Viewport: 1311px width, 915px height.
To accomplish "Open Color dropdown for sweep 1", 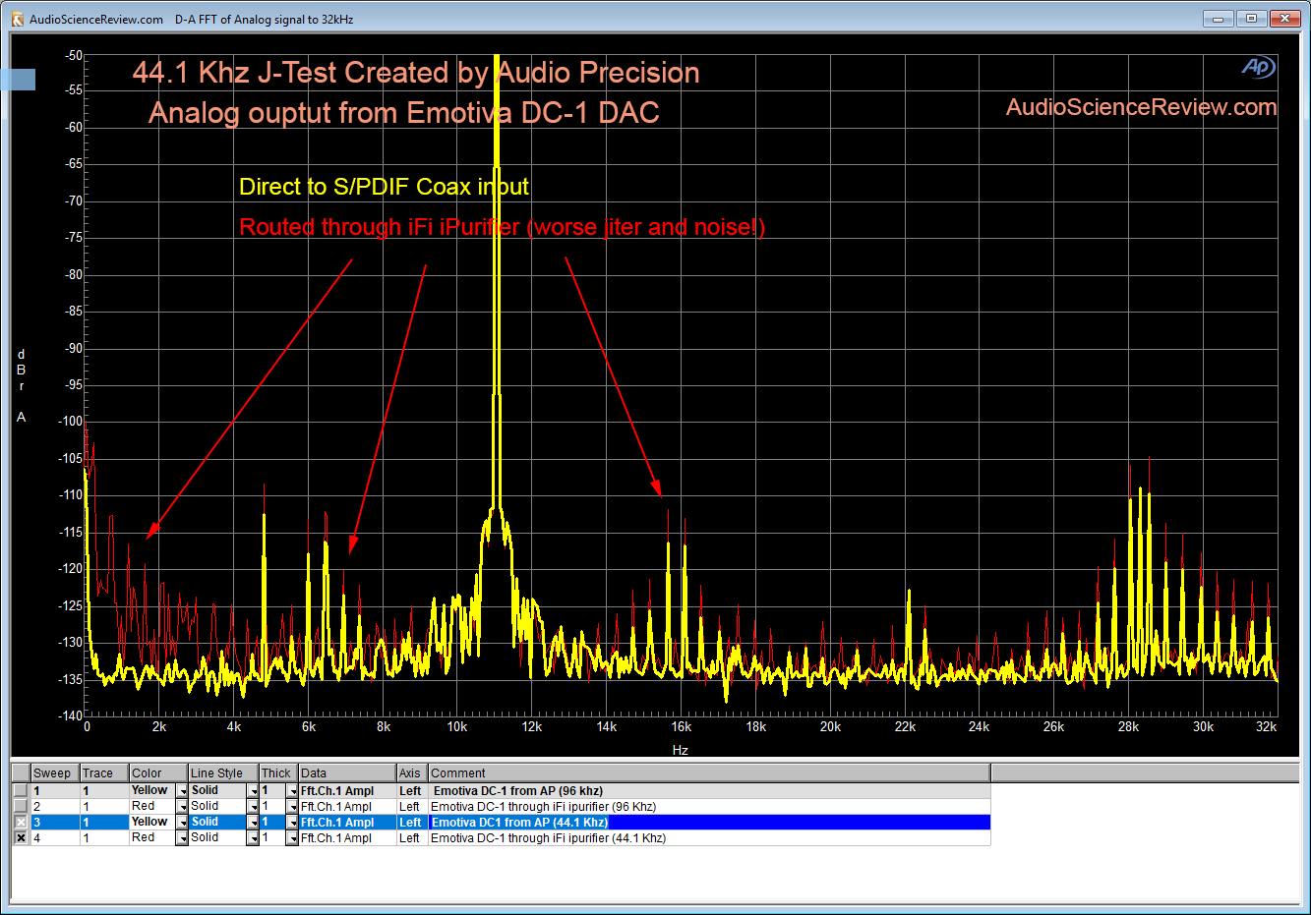I will coord(182,791).
